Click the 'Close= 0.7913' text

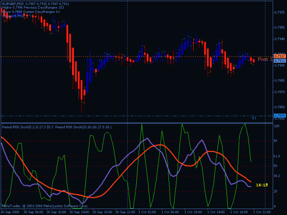tap(13, 16)
